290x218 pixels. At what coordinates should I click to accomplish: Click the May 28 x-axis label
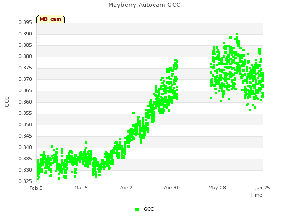coord(217,188)
